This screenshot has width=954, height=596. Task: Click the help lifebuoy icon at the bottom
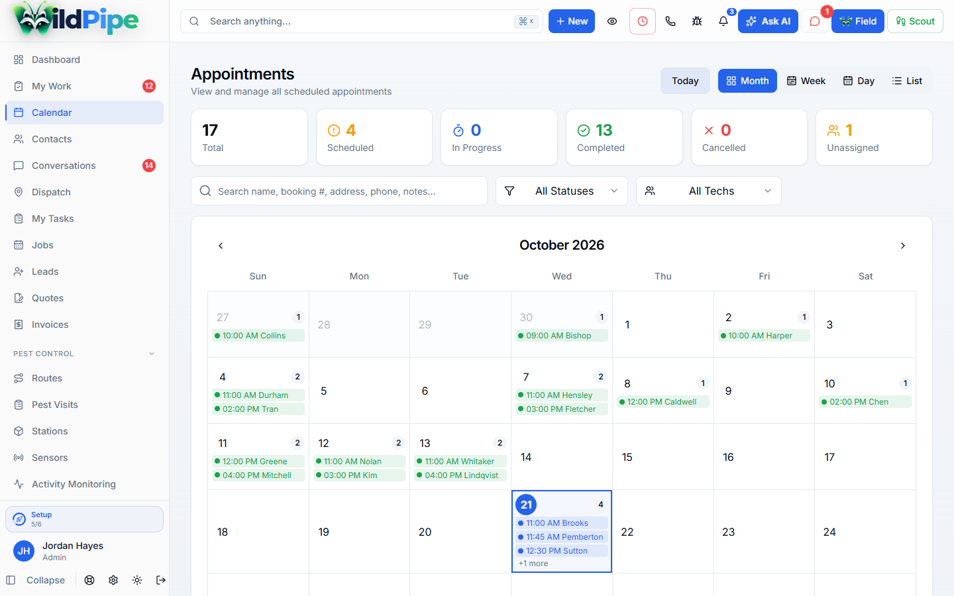point(89,580)
